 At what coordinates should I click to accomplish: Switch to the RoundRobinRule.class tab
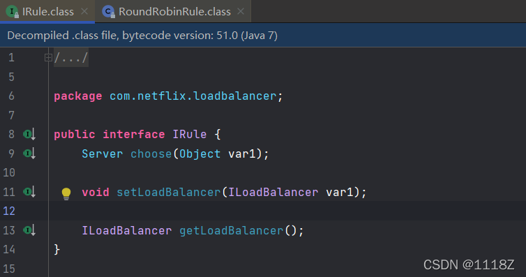pos(174,12)
